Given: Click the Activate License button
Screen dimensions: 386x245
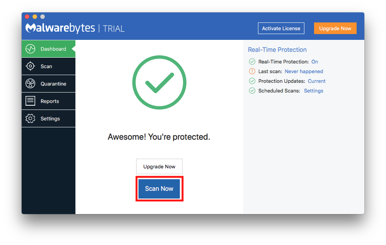Looking at the screenshot, I should pos(281,28).
